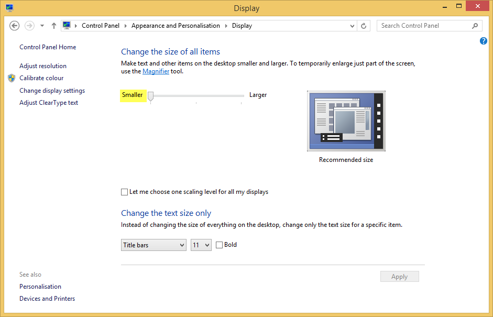
Task: Open the Title bars item dropdown
Action: pos(181,245)
